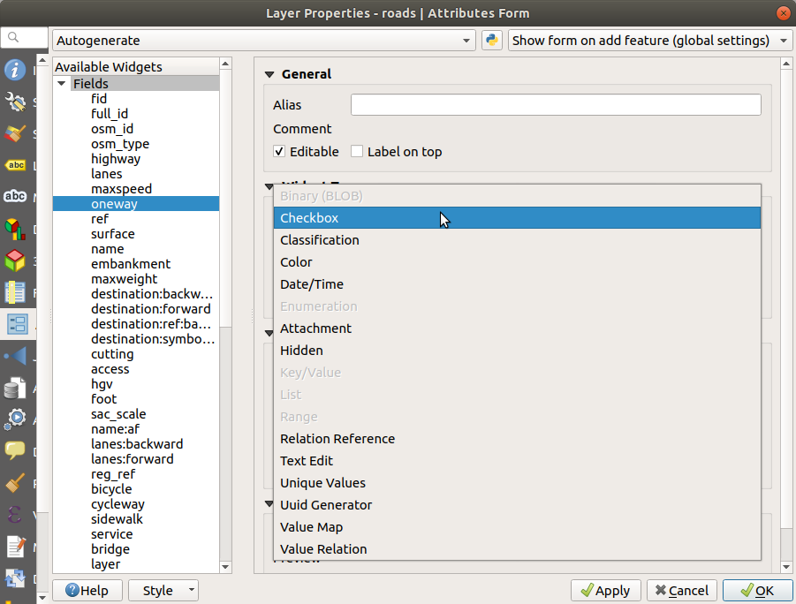Open the 3D View cube icon
796x604 pixels.
coord(15,260)
